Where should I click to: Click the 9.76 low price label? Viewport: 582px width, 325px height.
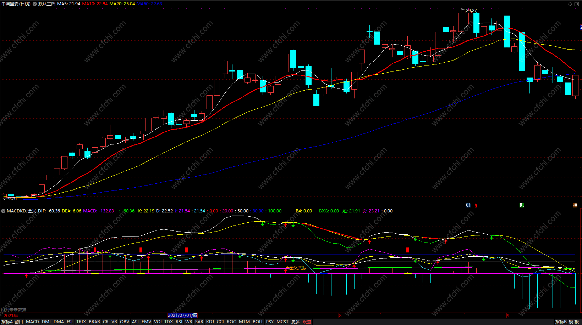12,199
